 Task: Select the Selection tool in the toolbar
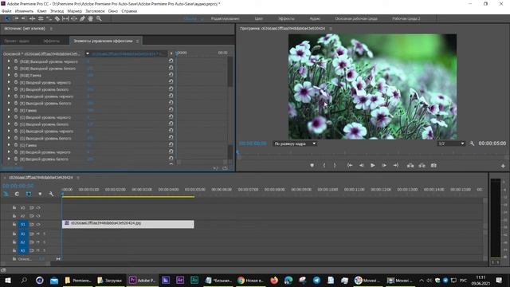7,19
